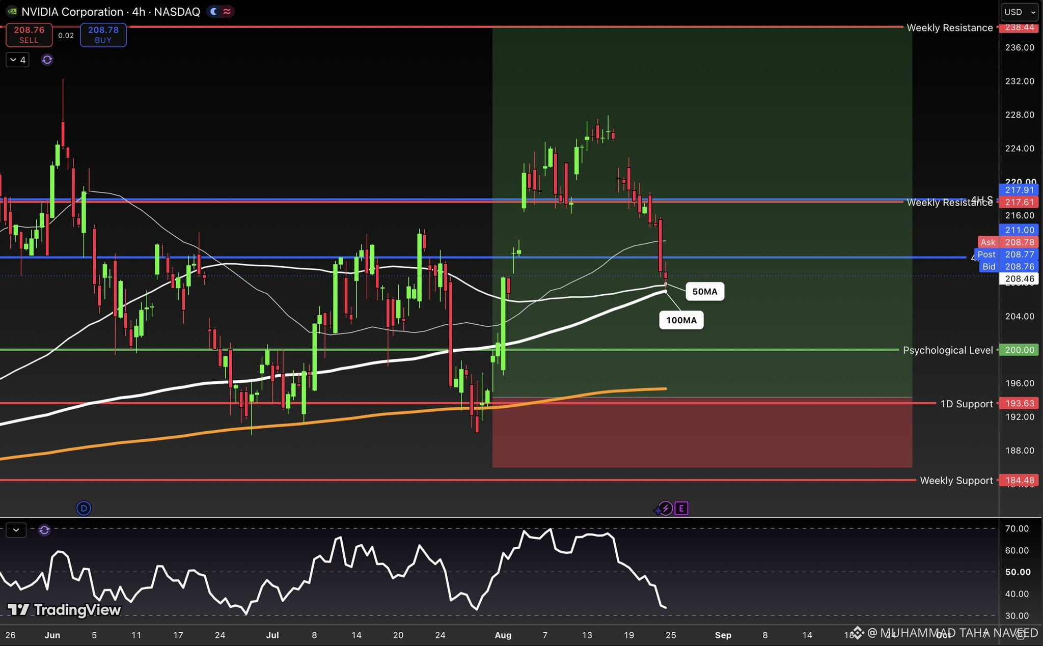Click the 50.00 level on the RSI scale
1043x646 pixels.
[1018, 572]
